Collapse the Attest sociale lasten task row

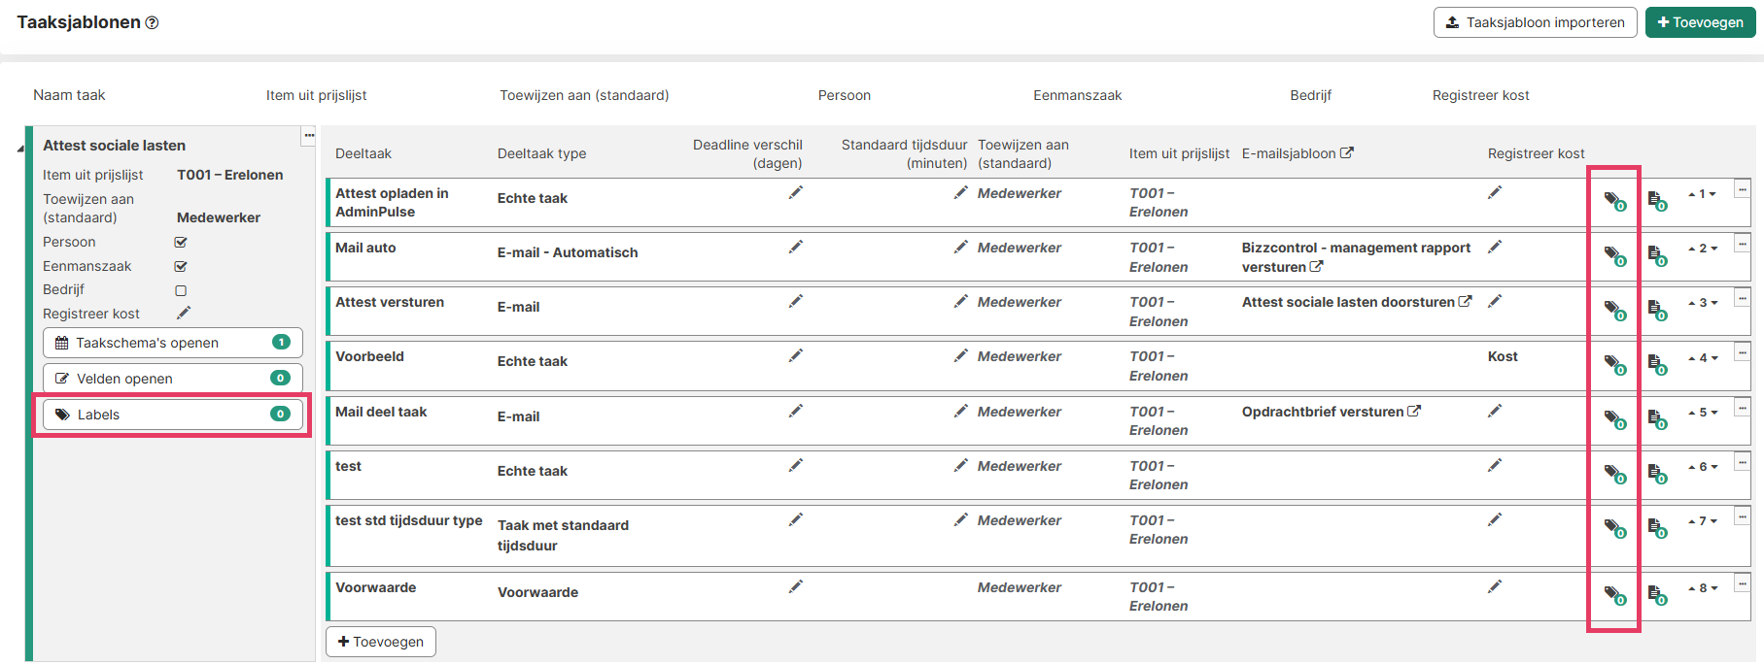click(x=20, y=149)
